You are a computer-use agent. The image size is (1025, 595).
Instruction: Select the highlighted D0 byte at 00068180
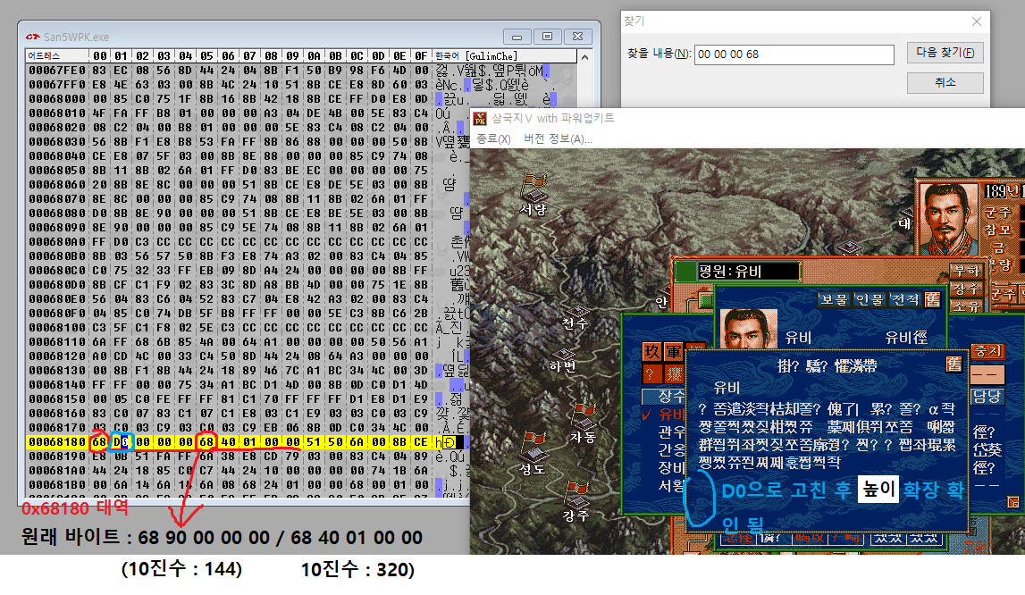121,442
